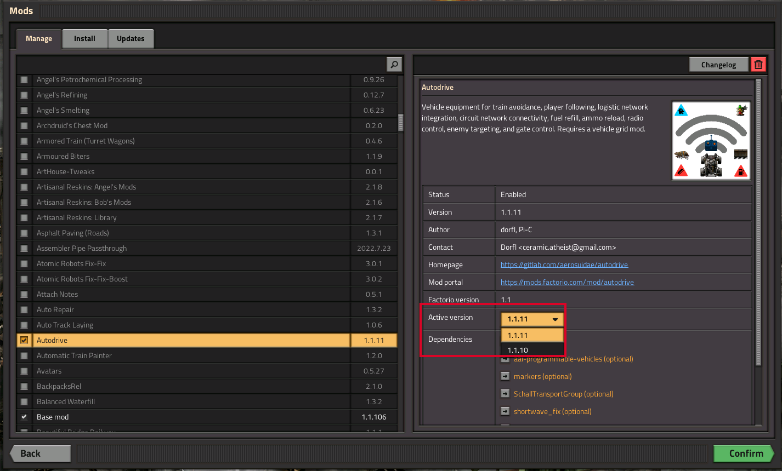Click the green Confirm button

tap(744, 453)
